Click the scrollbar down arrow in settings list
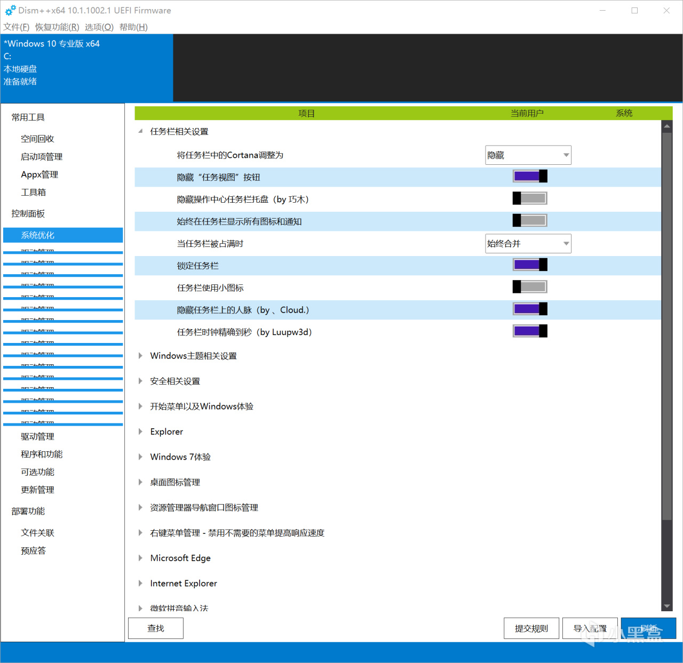 coord(666,606)
